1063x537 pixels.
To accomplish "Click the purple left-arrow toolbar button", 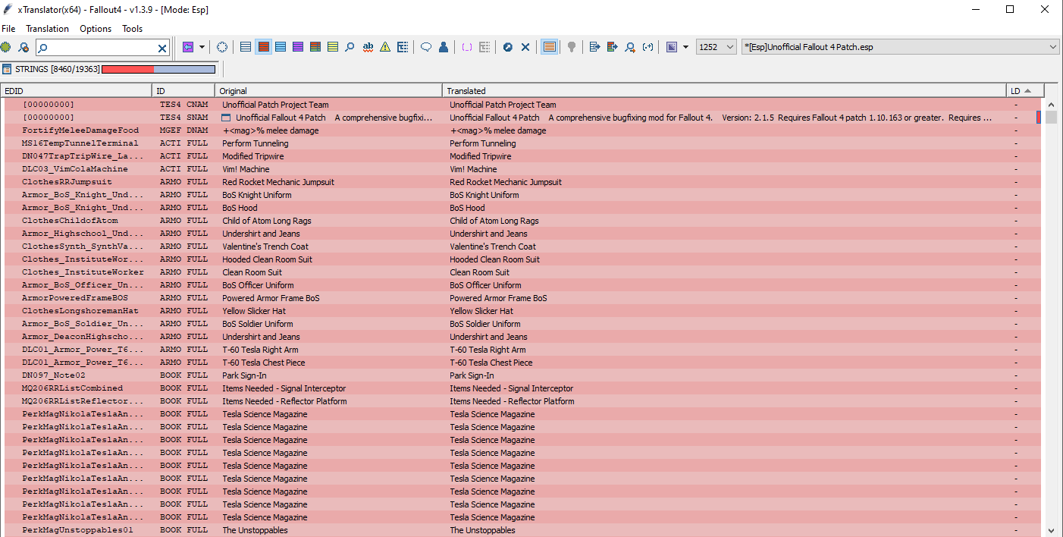I will [x=188, y=47].
